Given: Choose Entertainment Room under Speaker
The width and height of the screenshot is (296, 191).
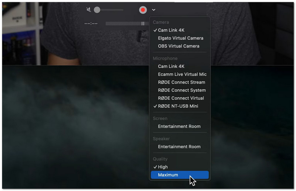Looking at the screenshot, I should (x=180, y=147).
